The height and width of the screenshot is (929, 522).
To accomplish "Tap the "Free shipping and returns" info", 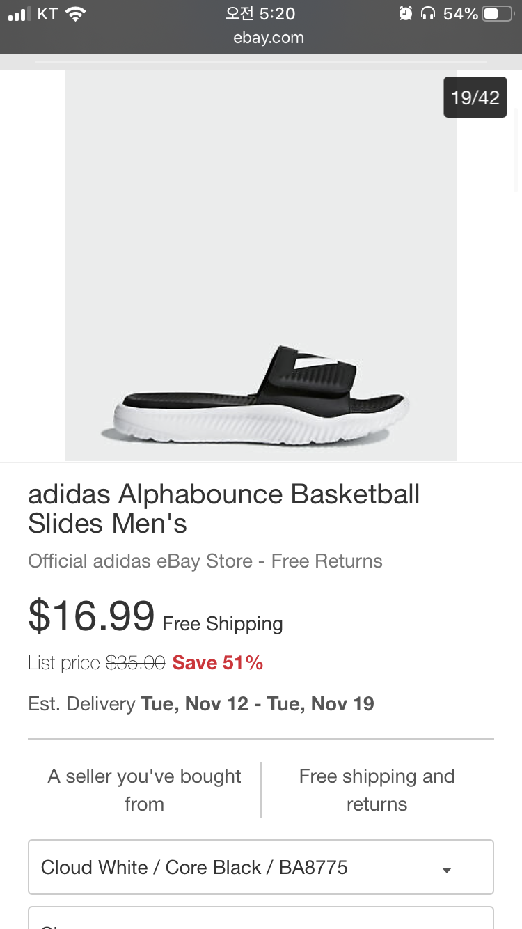I will (377, 790).
